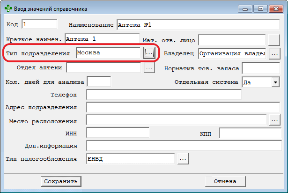Focus the Доп.информация input field
This screenshot has height=193, width=288.
[x=184, y=146]
